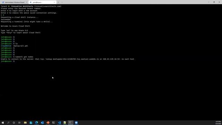Viewport: 222px width, 125px height.
Task: Click the 'Tenant 0: Innovative Architects' line
Action: tap(31, 6)
